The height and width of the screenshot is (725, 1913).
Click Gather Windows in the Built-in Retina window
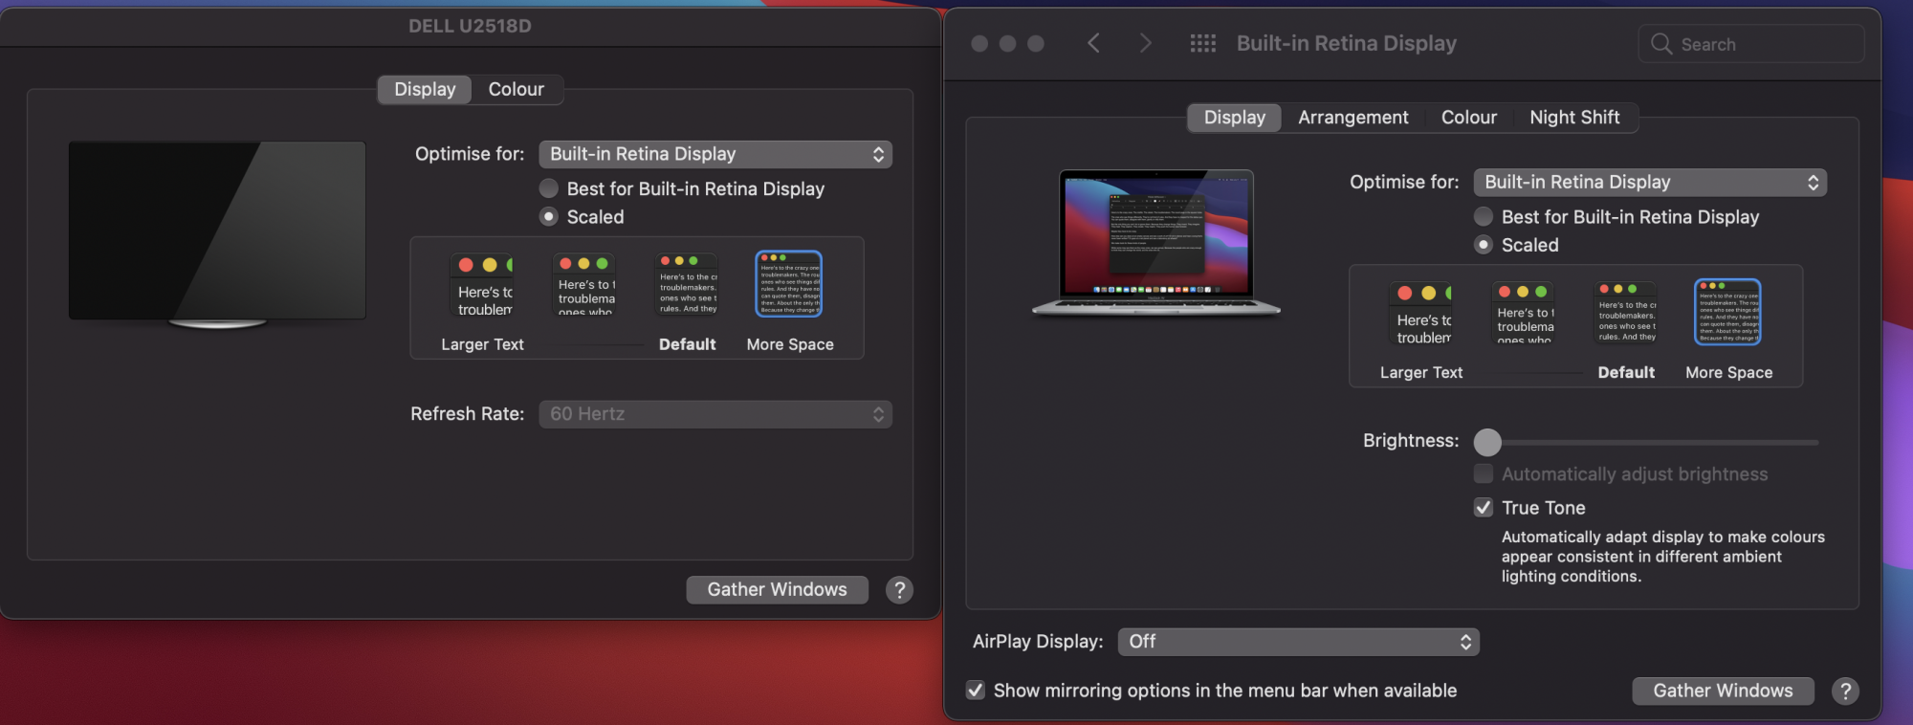(x=1723, y=691)
